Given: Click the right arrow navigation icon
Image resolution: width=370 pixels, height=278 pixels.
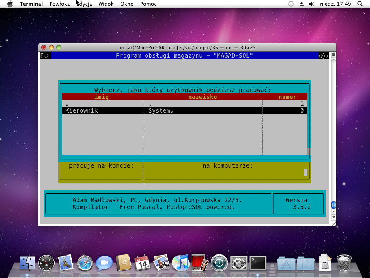Looking at the screenshot, I should (327, 55).
